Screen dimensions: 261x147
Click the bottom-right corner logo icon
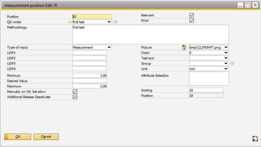click(x=255, y=139)
